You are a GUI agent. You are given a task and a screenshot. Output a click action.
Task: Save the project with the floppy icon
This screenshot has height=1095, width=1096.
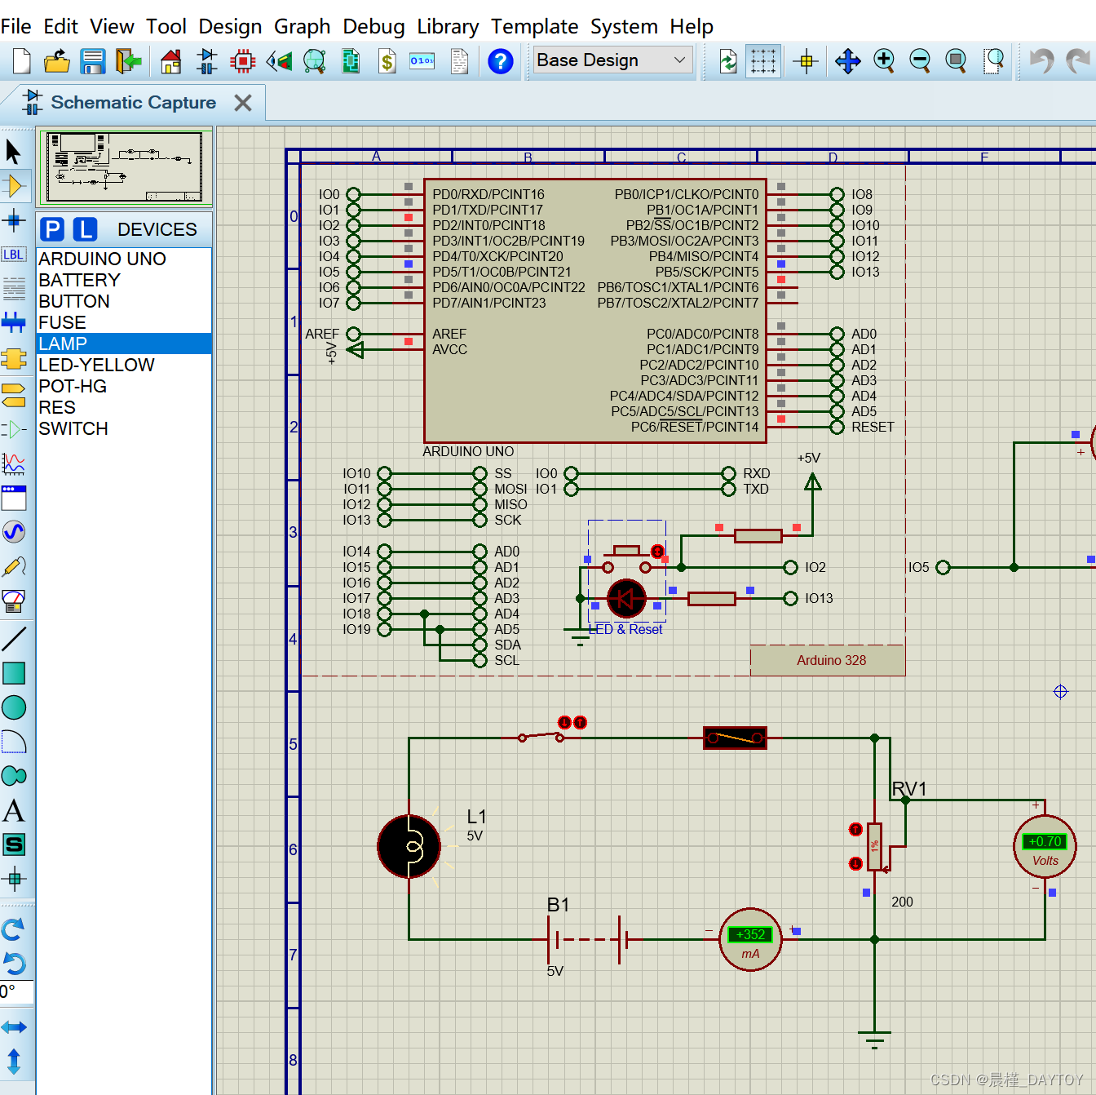(x=93, y=61)
